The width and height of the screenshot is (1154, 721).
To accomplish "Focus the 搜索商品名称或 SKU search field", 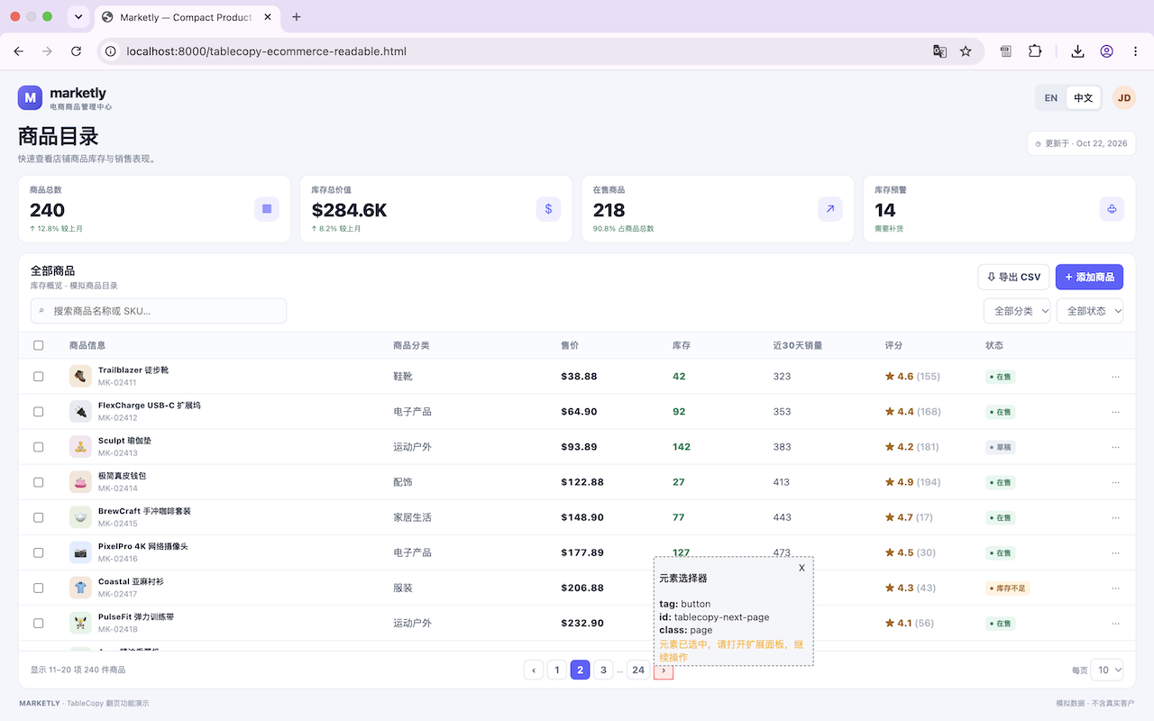I will [159, 311].
